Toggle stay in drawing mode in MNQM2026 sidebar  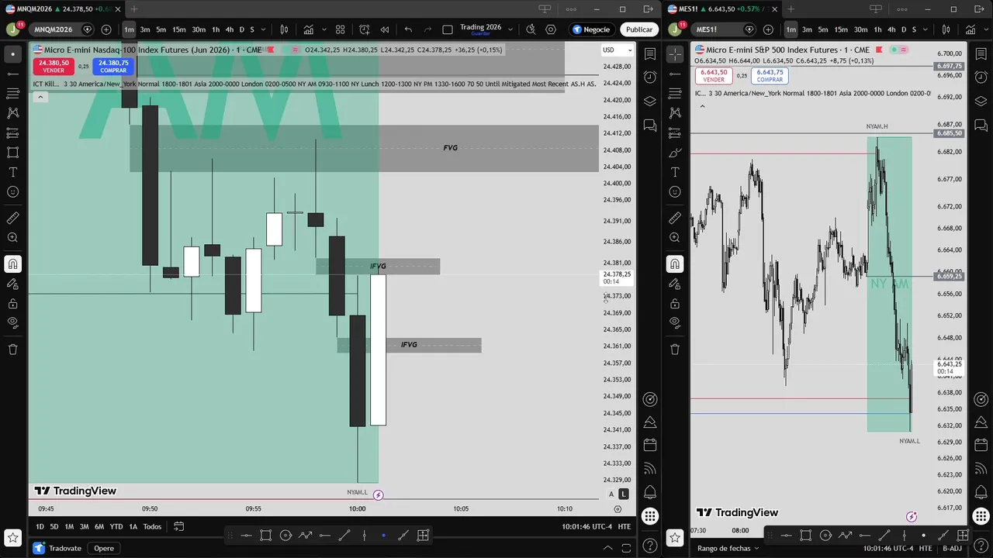coord(12,284)
